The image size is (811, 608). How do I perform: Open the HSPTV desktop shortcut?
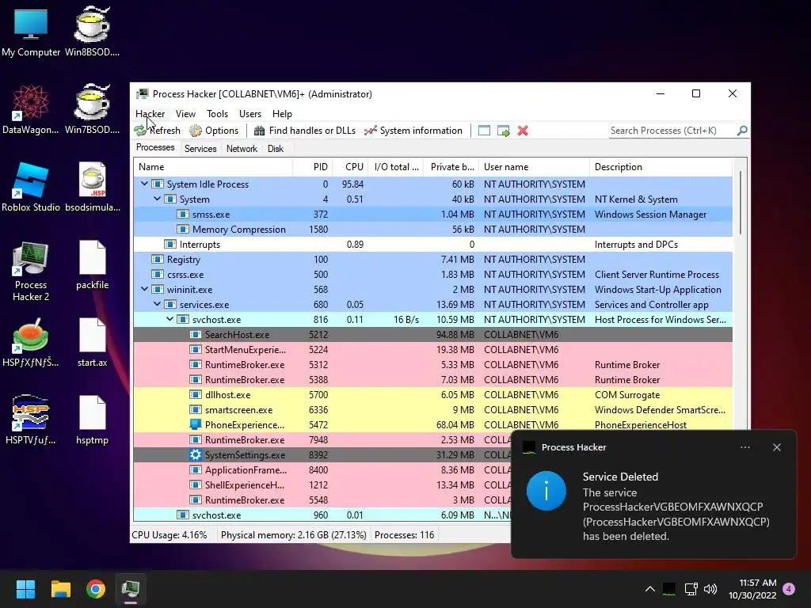click(x=31, y=420)
